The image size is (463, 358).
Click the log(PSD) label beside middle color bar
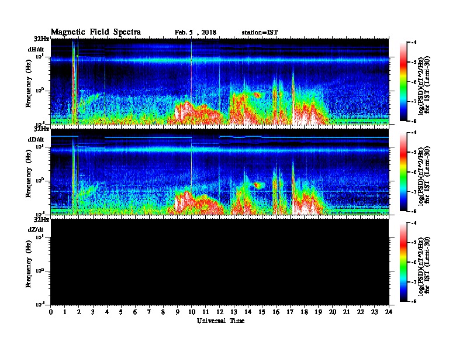click(x=424, y=175)
